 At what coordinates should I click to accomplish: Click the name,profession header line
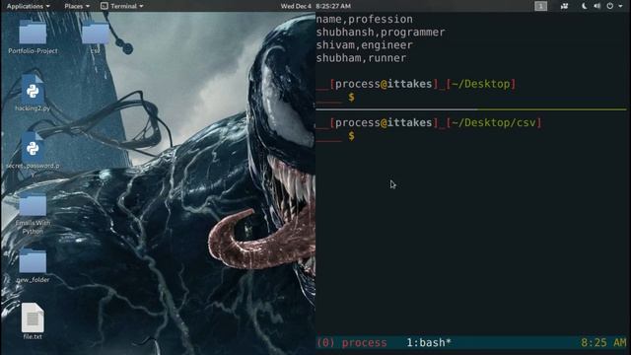click(x=364, y=20)
